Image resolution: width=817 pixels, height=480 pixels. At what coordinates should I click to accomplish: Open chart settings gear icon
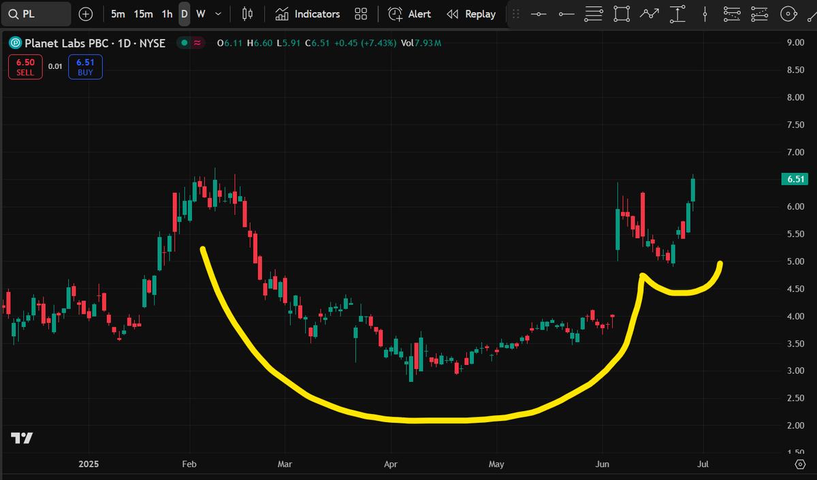click(801, 464)
